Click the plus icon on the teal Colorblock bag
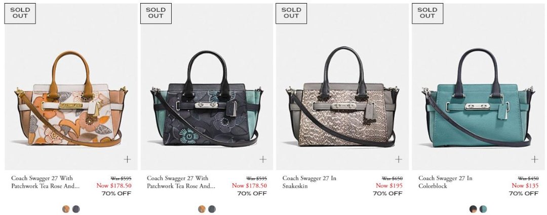The height and width of the screenshot is (215, 547). (x=534, y=159)
